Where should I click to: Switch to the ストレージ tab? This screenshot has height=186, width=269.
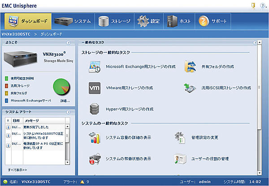click(x=115, y=21)
